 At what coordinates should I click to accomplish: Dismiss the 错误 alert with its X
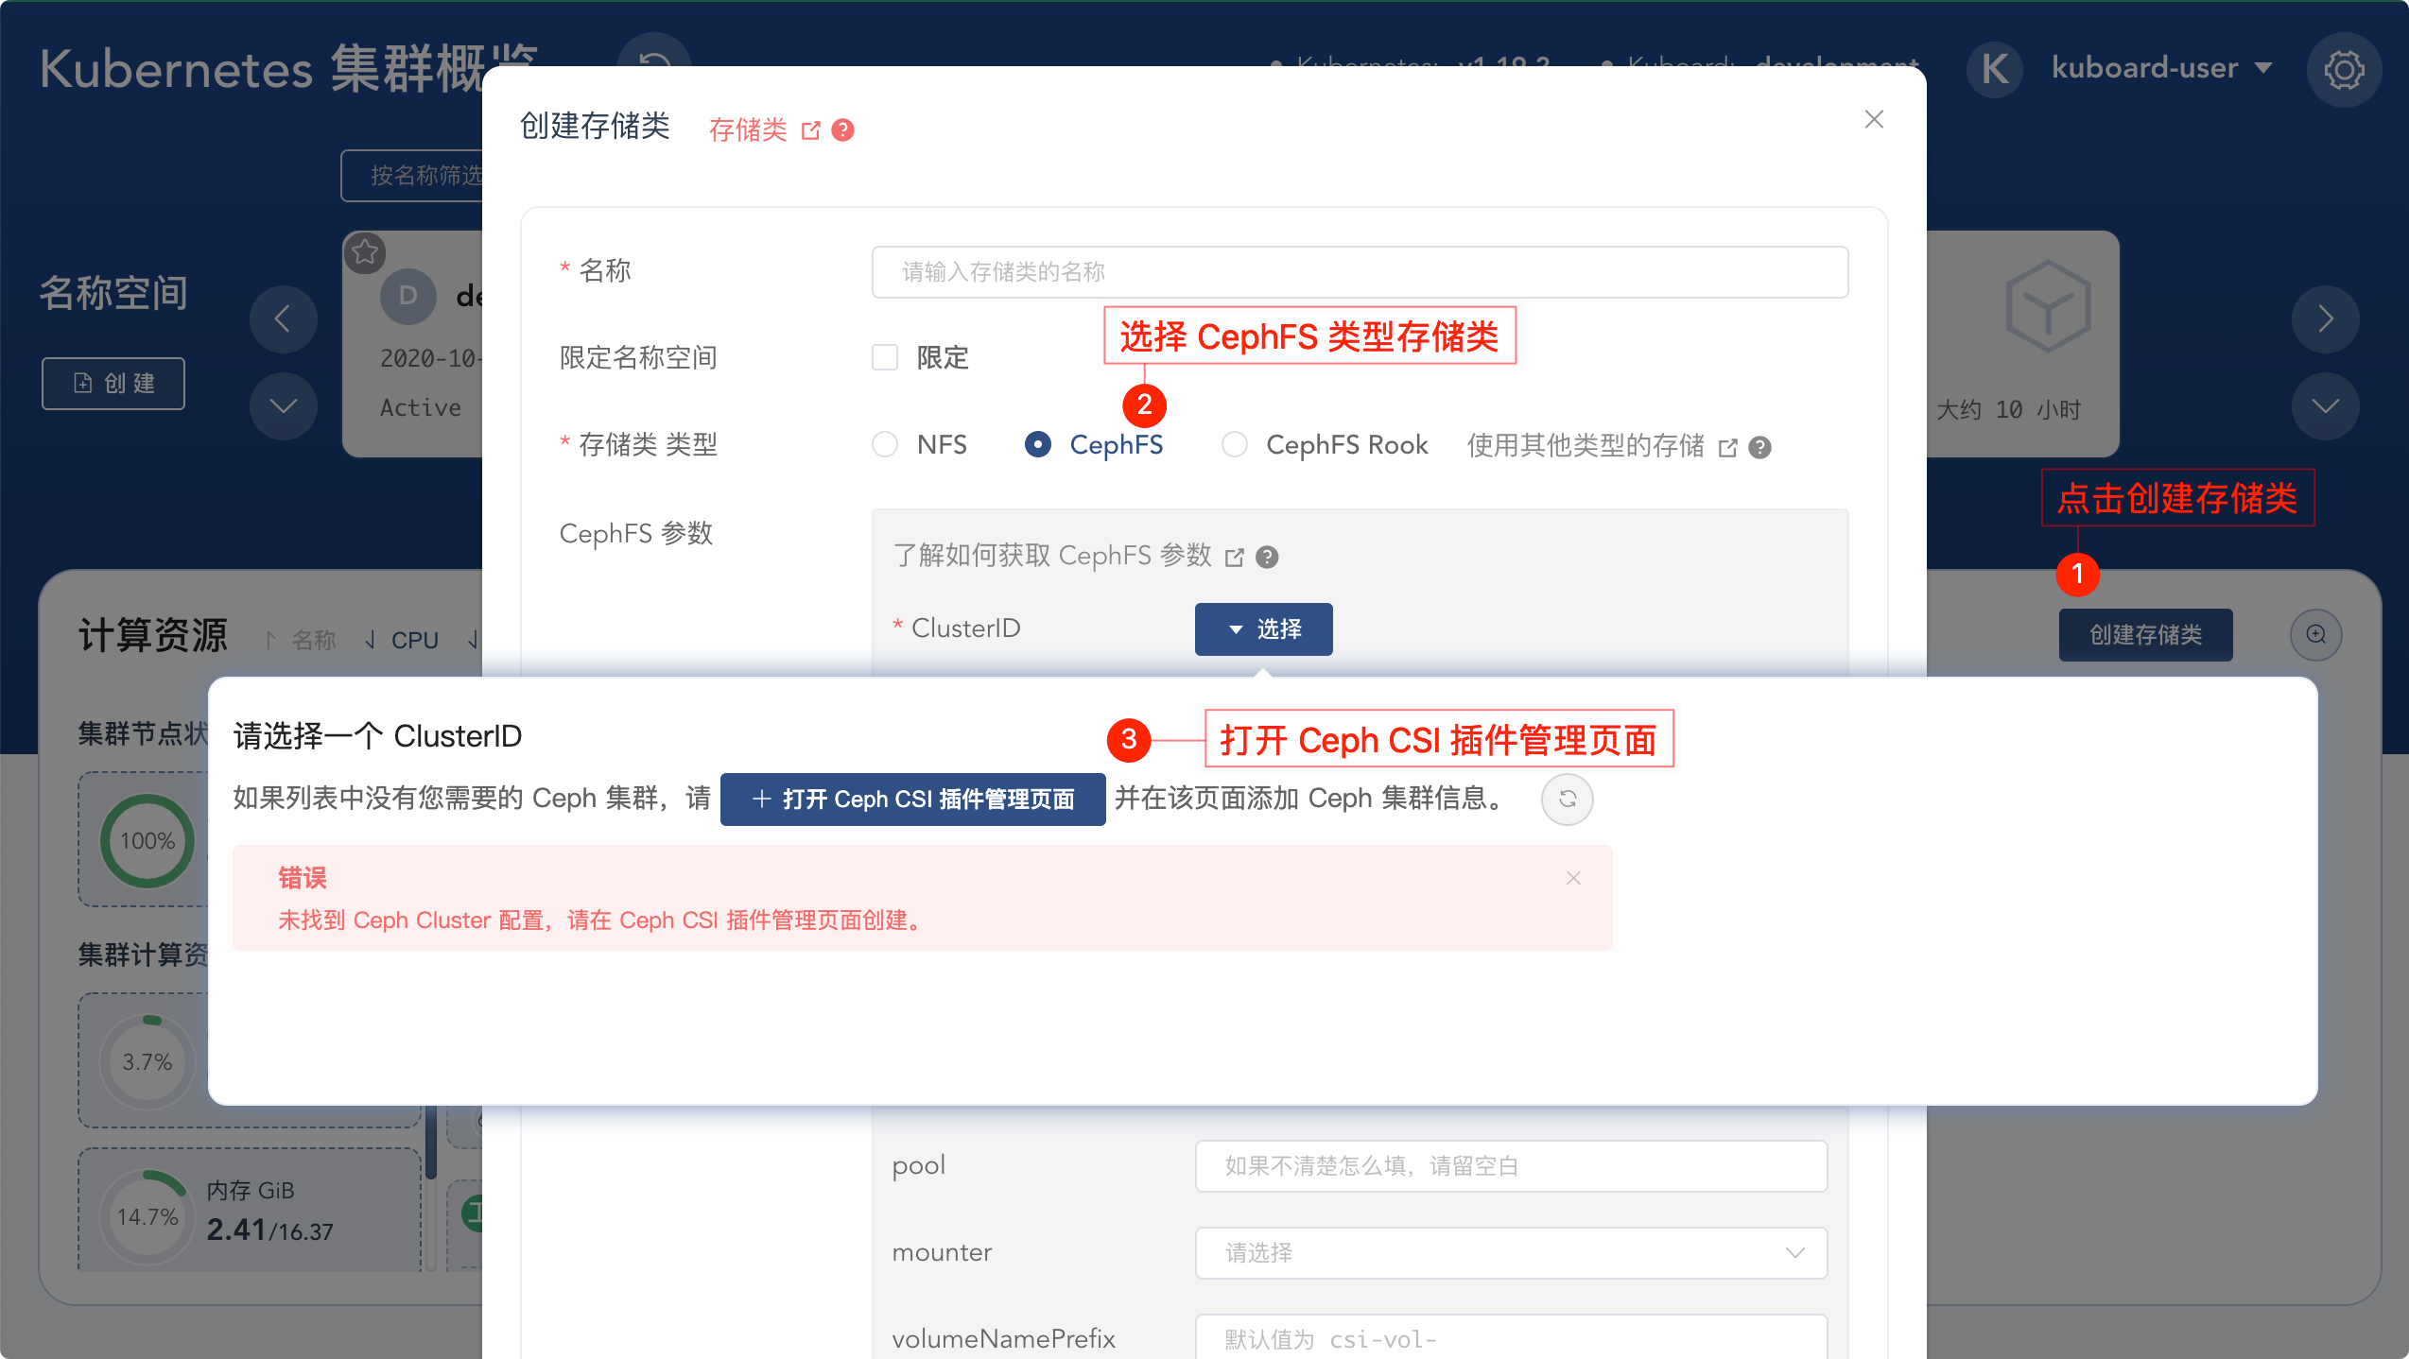1573,878
